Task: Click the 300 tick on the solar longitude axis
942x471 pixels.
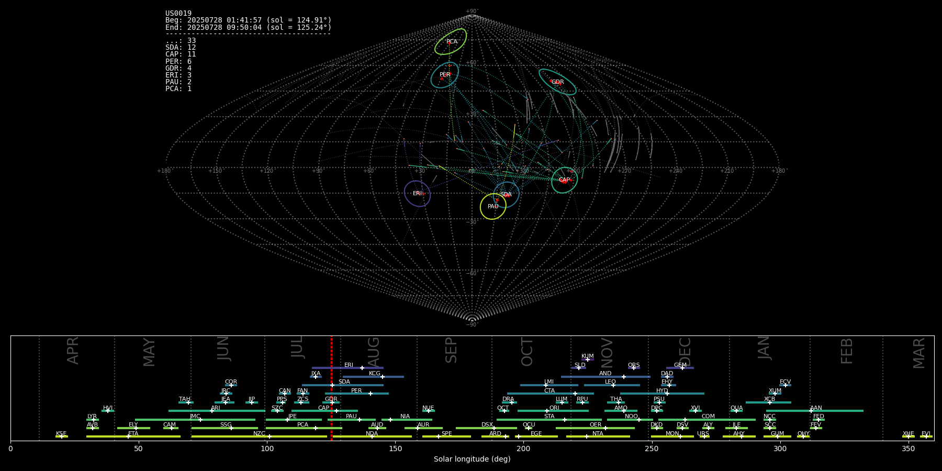Action: point(780,448)
